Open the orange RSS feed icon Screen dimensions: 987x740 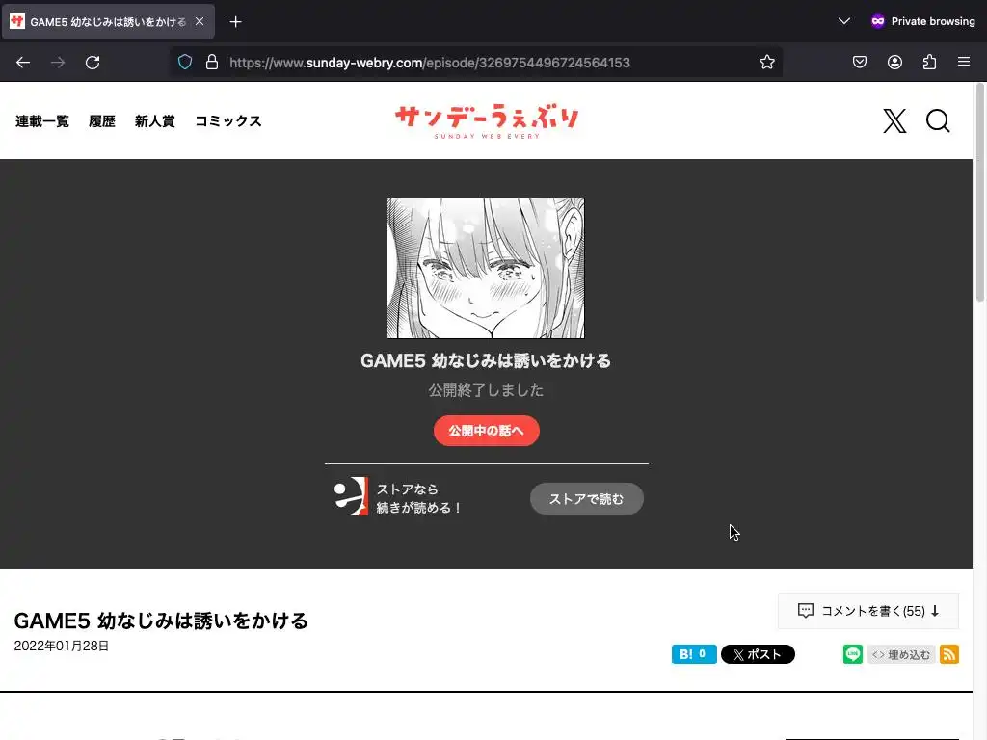coord(949,654)
